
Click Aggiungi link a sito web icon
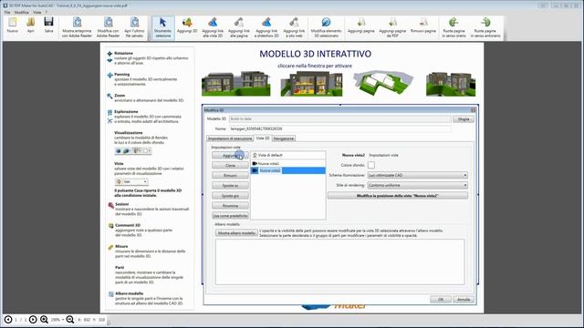click(294, 26)
